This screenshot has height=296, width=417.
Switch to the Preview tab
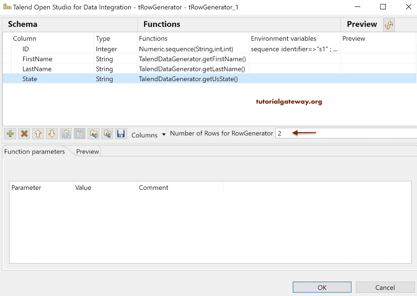coord(87,151)
